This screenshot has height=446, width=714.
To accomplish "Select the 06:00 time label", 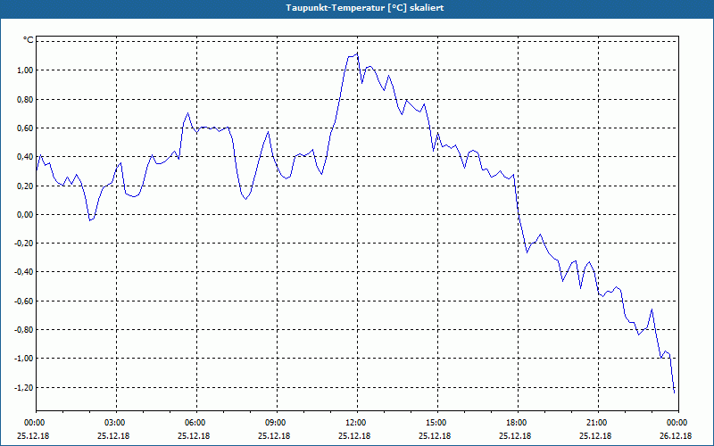I will click(x=196, y=423).
